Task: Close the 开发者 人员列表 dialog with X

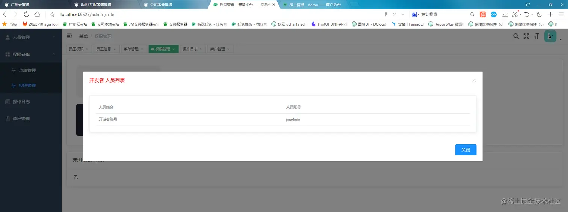Action: click(474, 80)
